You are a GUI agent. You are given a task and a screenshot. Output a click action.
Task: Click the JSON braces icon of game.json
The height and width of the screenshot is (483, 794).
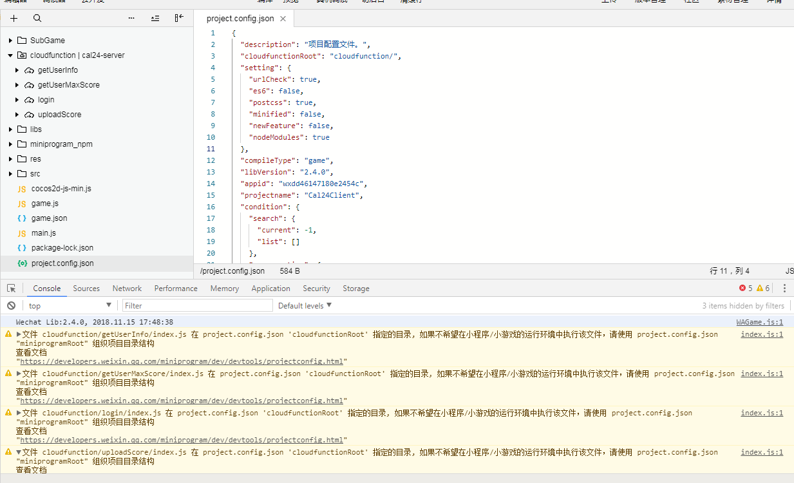(22, 219)
